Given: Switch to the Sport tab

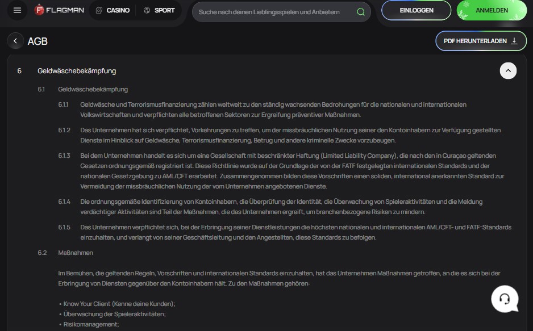Looking at the screenshot, I should 160,10.
